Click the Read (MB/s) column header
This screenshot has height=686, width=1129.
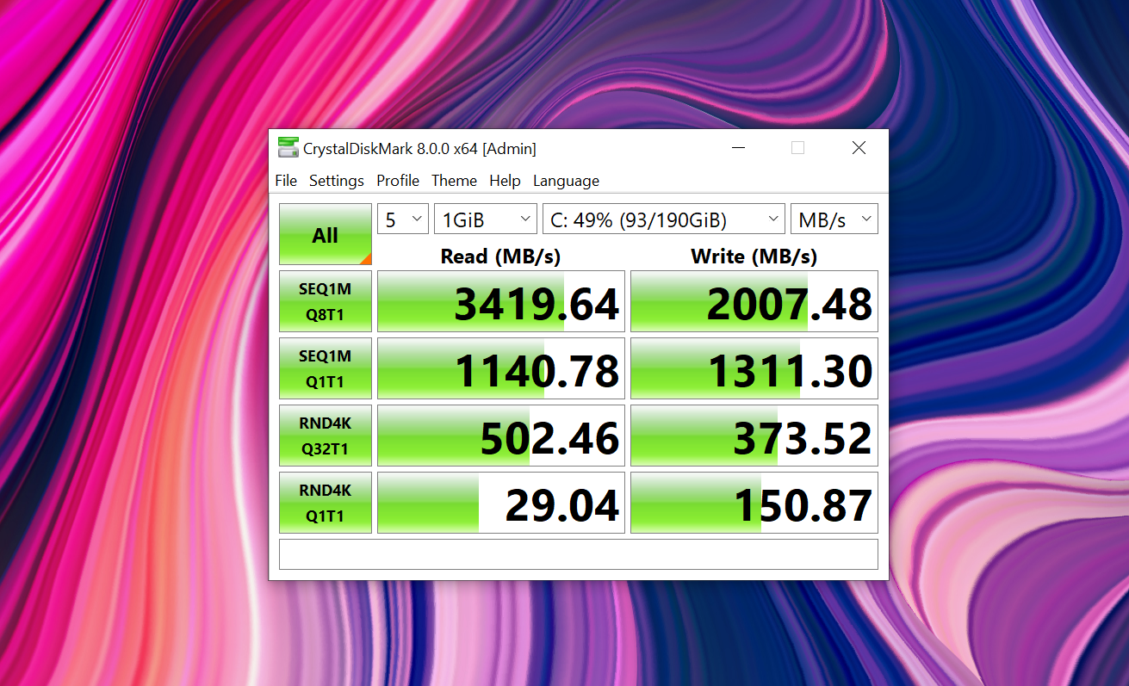tap(500, 256)
